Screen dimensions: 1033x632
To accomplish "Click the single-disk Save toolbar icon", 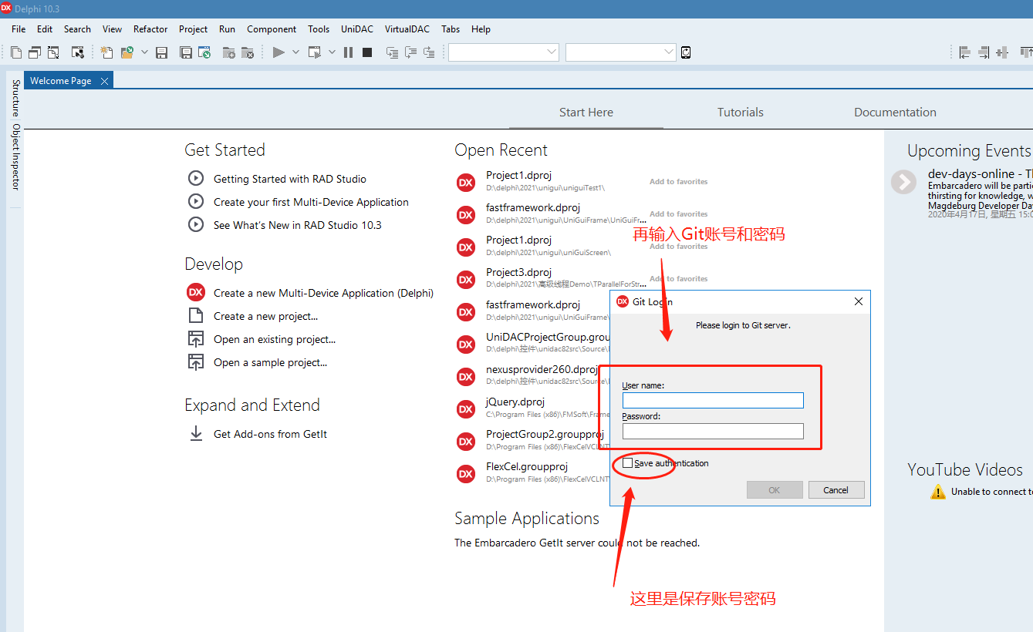I will (x=161, y=52).
